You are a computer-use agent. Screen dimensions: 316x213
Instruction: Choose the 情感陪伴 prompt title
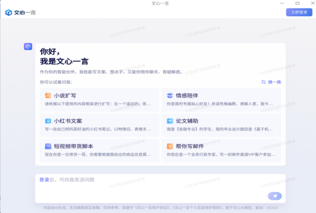click(x=187, y=96)
